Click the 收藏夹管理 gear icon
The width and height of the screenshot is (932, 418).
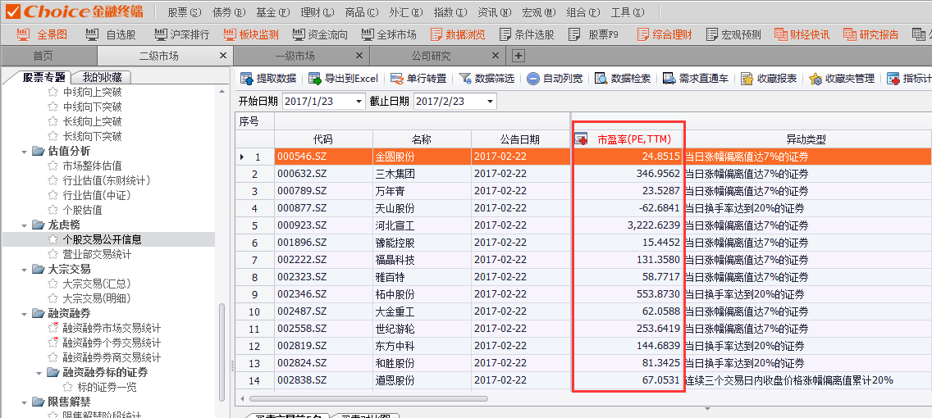815,79
